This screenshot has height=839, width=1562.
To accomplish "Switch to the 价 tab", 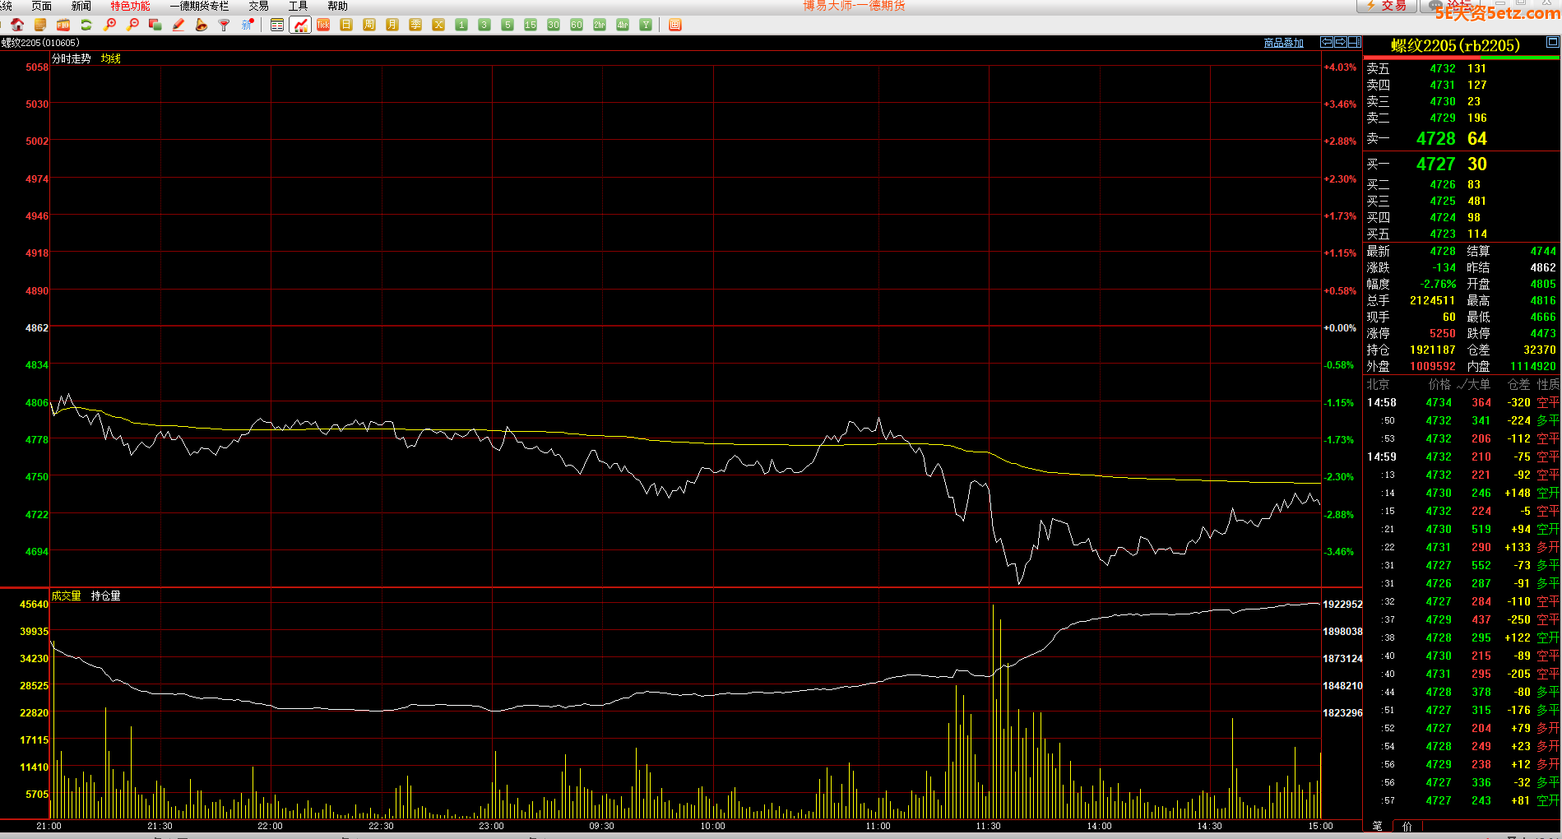I will [1407, 826].
